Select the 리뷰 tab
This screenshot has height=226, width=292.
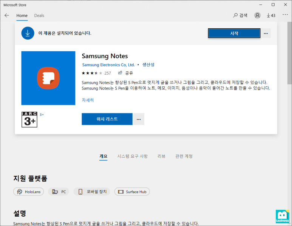pos(161,156)
